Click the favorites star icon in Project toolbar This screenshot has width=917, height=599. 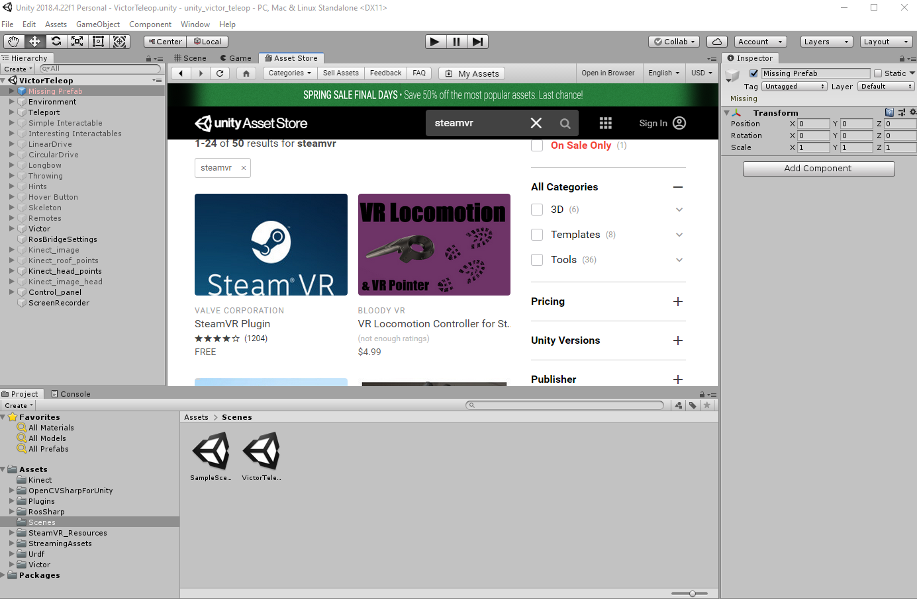(x=707, y=405)
